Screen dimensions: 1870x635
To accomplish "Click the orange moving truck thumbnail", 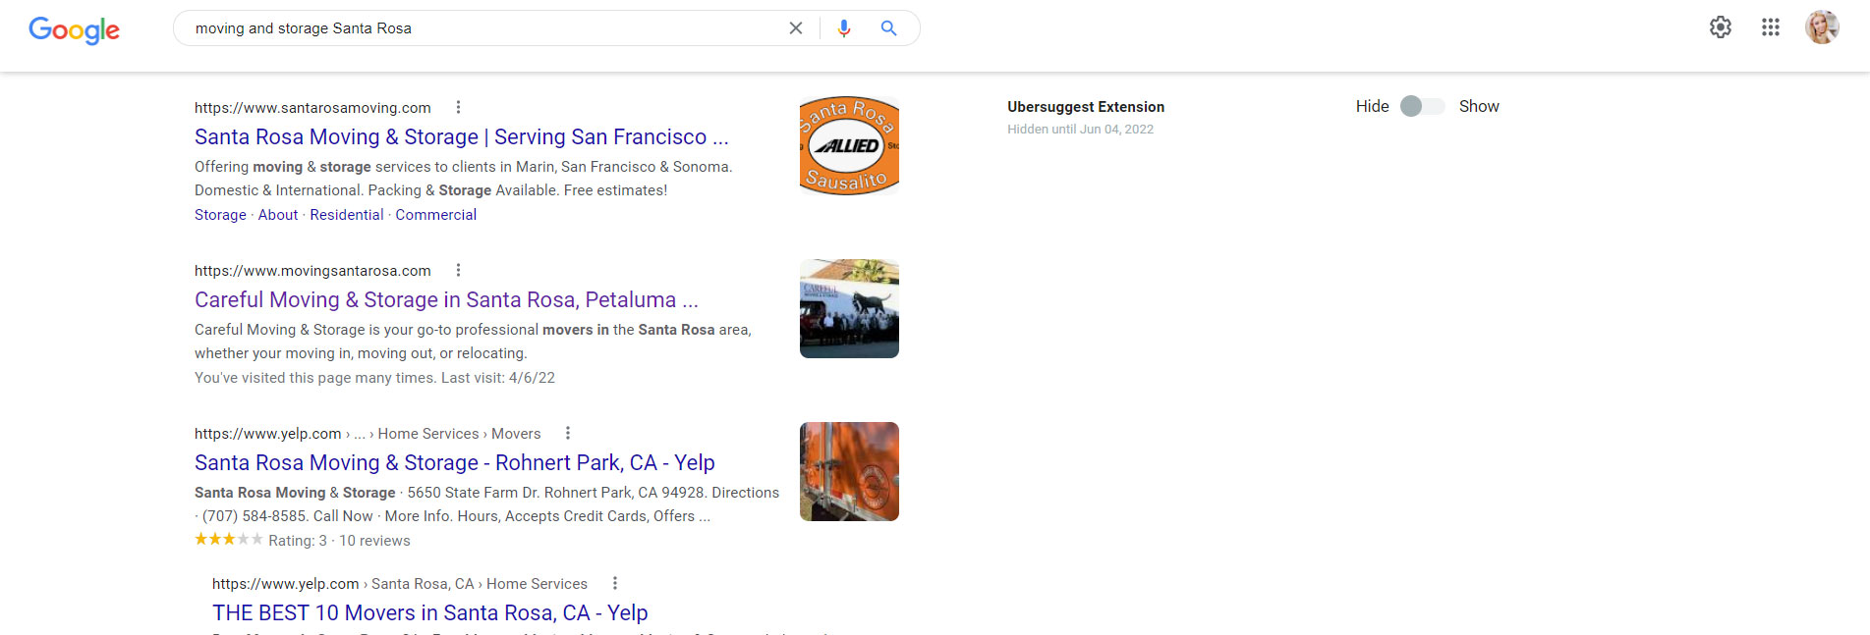I will tap(849, 471).
